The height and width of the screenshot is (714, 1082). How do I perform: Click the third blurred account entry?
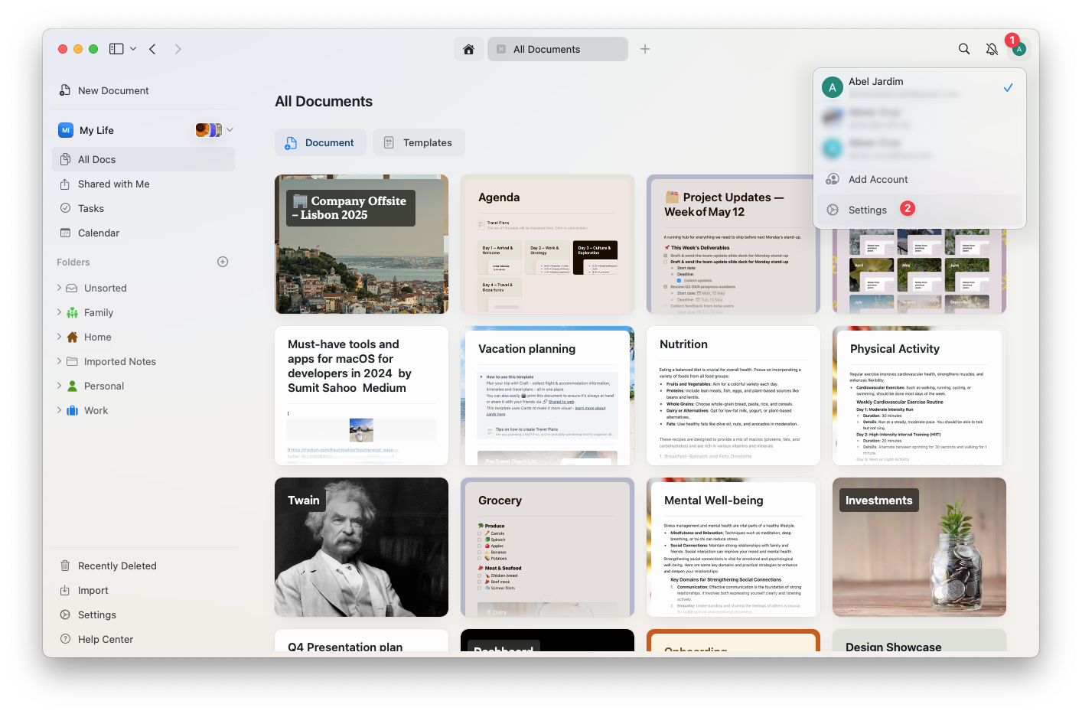pos(919,148)
